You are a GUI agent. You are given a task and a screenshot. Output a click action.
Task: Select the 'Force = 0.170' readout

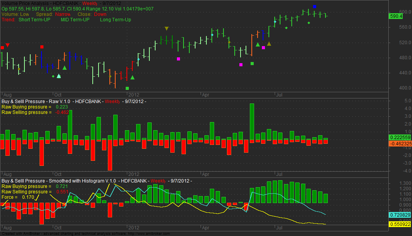pos(18,197)
